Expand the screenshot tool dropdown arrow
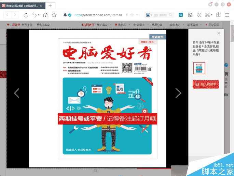This screenshot has height=176, width=234. (x=211, y=15)
